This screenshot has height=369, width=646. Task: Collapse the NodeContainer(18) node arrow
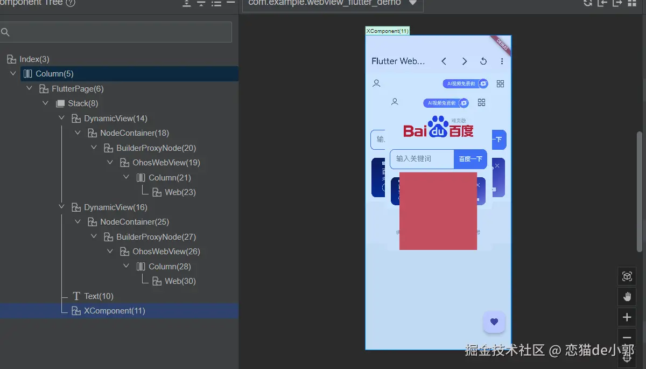click(78, 133)
